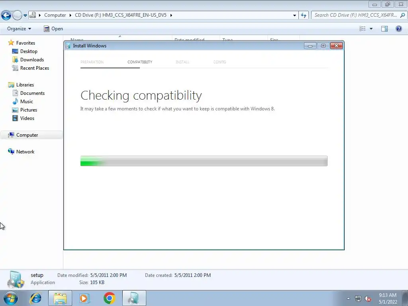Click the Downloads folder icon
Screen dimensions: 408x306
point(15,60)
